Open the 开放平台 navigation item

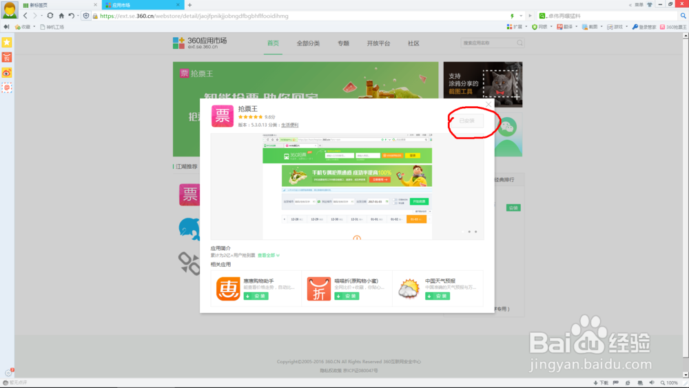click(x=378, y=43)
